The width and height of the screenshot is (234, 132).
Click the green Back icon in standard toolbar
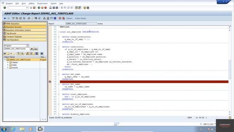[x=39, y=8]
